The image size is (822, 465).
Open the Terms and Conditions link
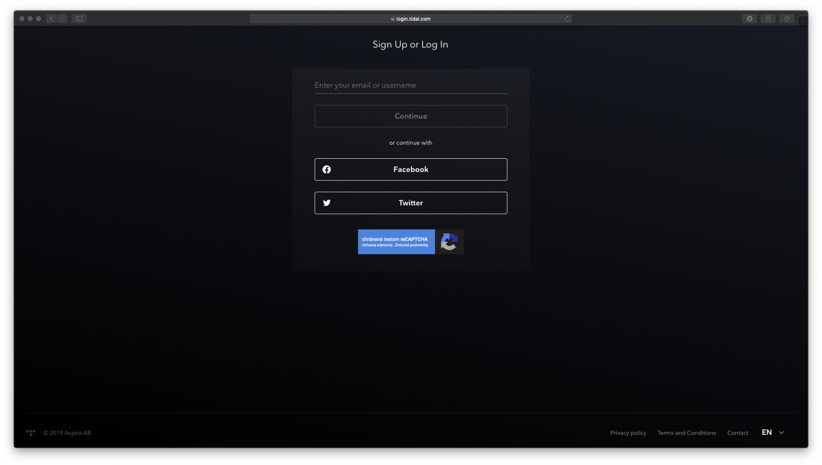(x=687, y=433)
